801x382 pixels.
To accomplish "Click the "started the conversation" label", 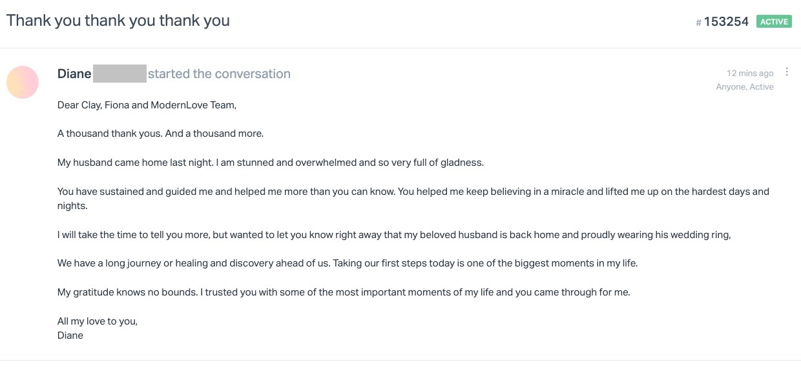I will 219,74.
